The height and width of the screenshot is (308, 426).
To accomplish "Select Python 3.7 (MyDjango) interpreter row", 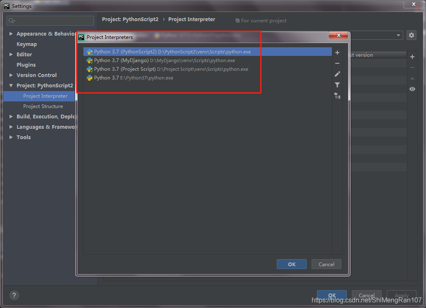I will [208, 60].
